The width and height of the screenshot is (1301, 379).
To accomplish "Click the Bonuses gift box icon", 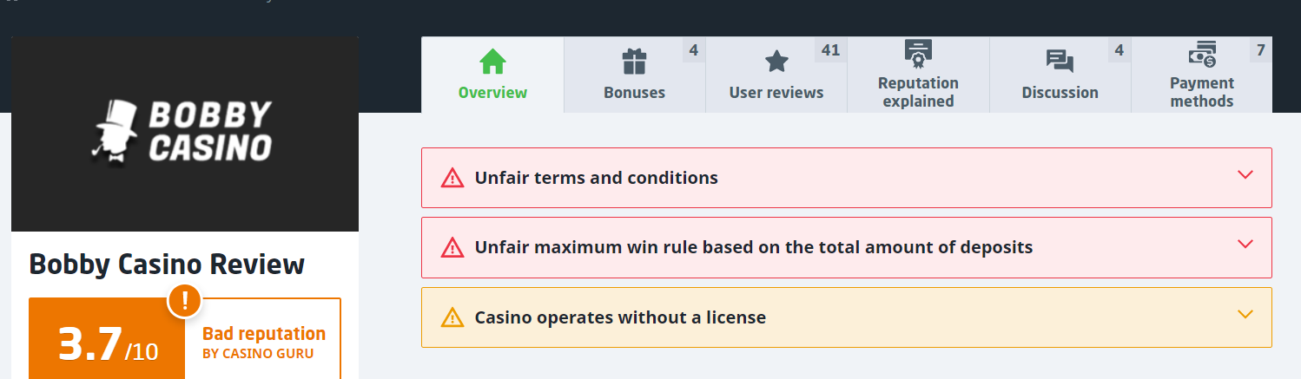I will [635, 62].
